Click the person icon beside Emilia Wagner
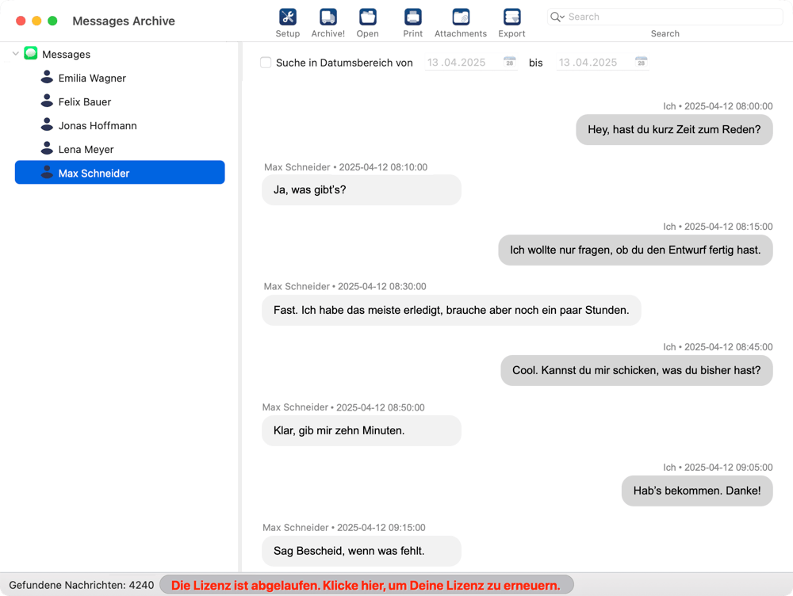This screenshot has width=793, height=596. coord(47,78)
